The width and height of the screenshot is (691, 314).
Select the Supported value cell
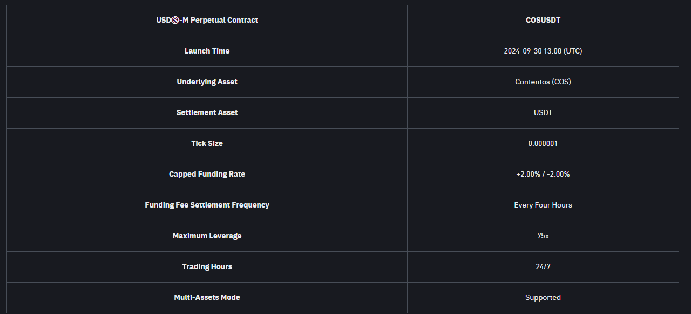tap(543, 298)
